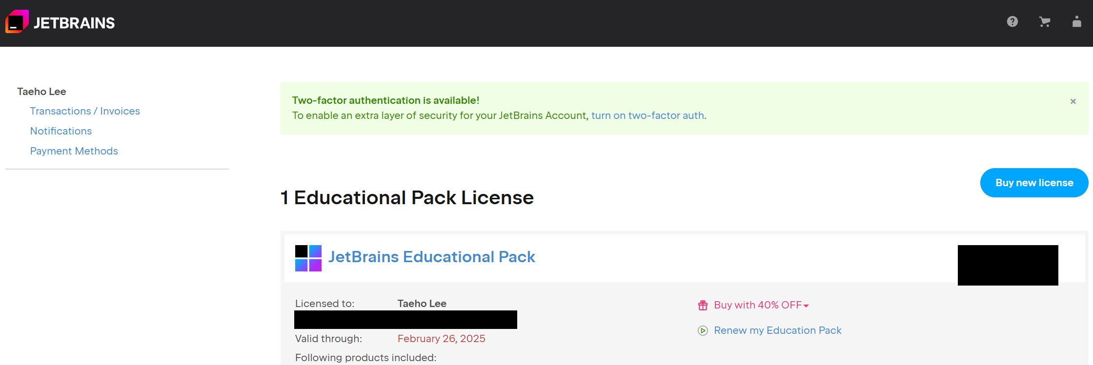Open Transactions / Invoices page
This screenshot has width=1093, height=365.
coord(85,111)
